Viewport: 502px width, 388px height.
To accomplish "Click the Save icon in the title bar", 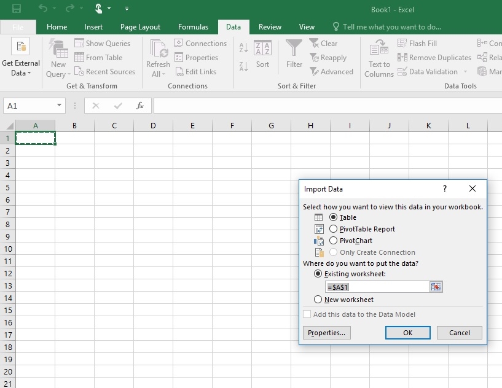I will [17, 9].
